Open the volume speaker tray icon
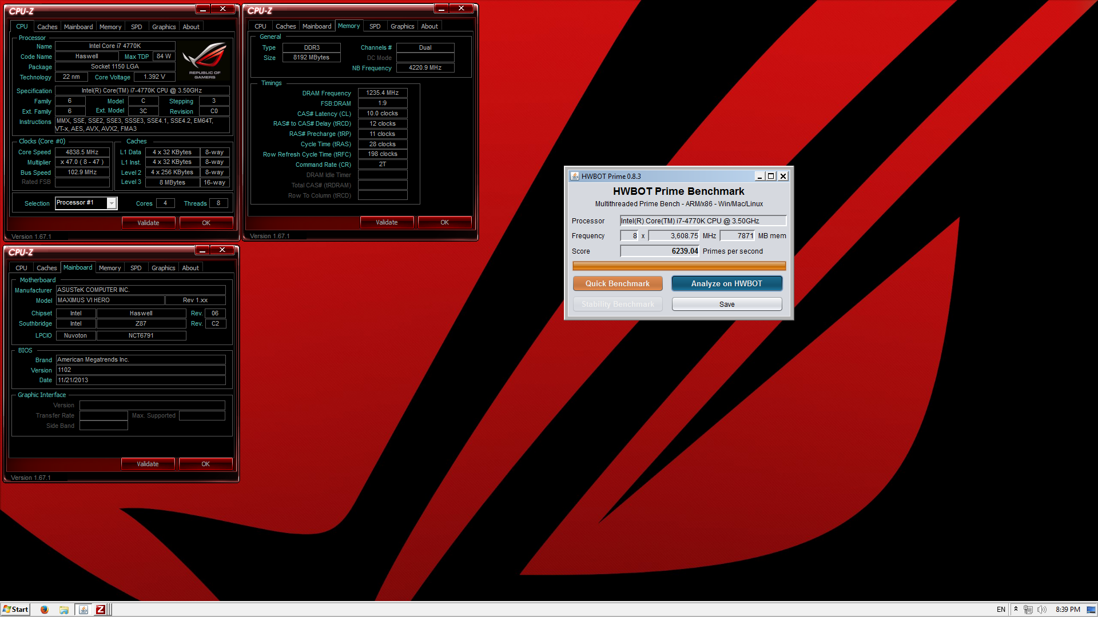 click(x=1042, y=610)
